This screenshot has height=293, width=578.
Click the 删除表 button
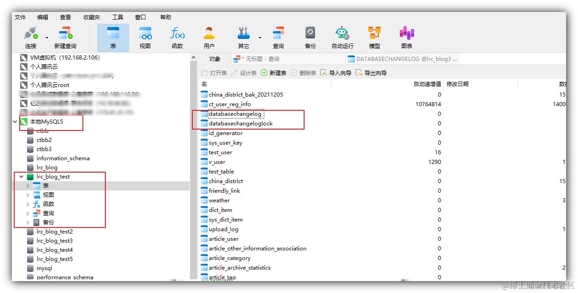click(x=303, y=73)
